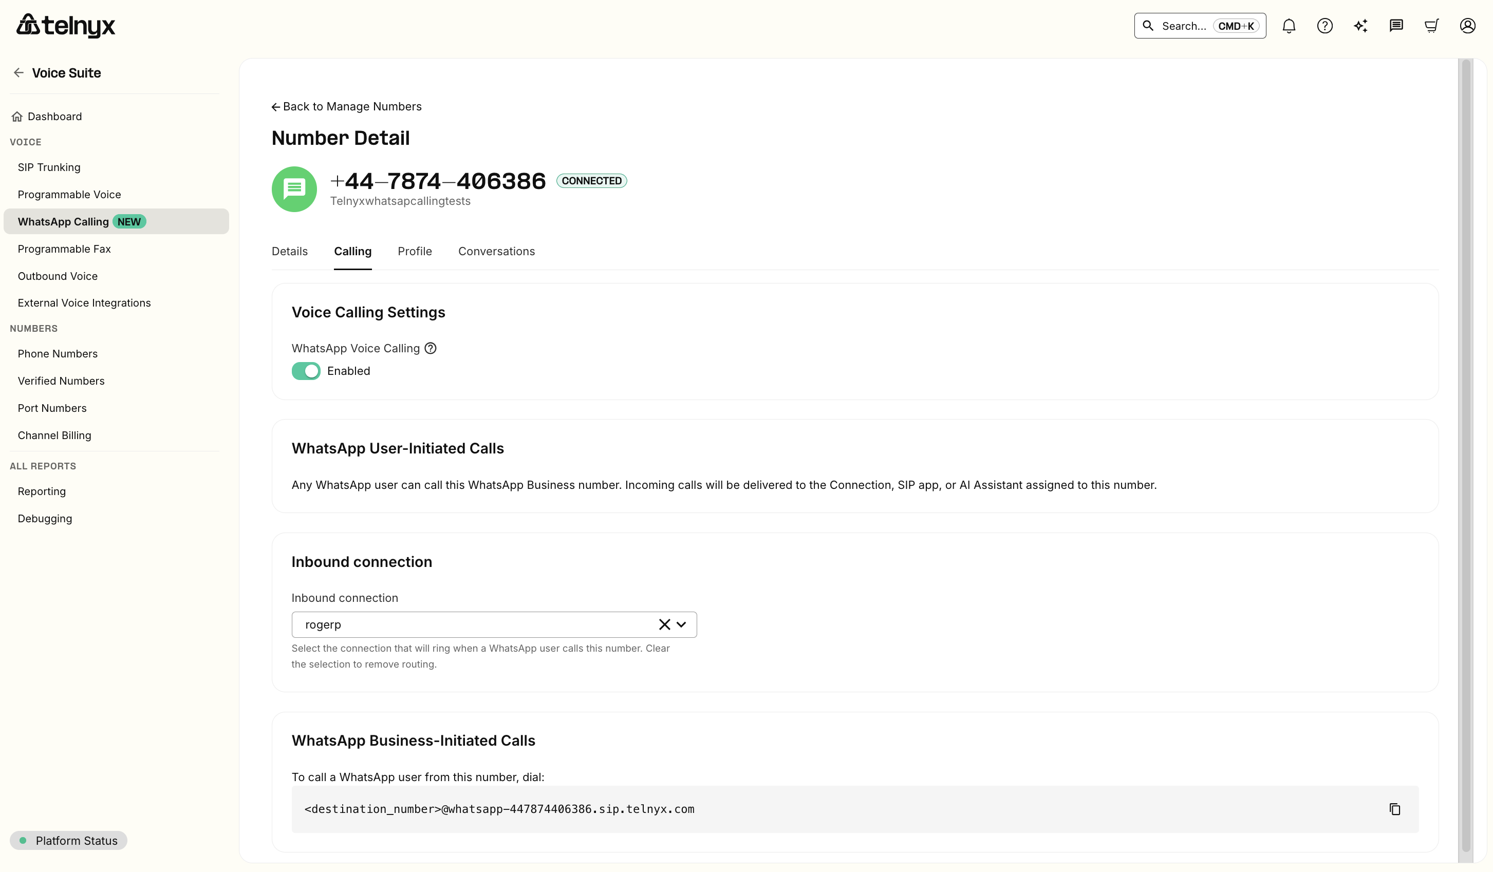The height and width of the screenshot is (872, 1493).
Task: Open Outbound Voice in sidebar
Action: [x=58, y=276]
